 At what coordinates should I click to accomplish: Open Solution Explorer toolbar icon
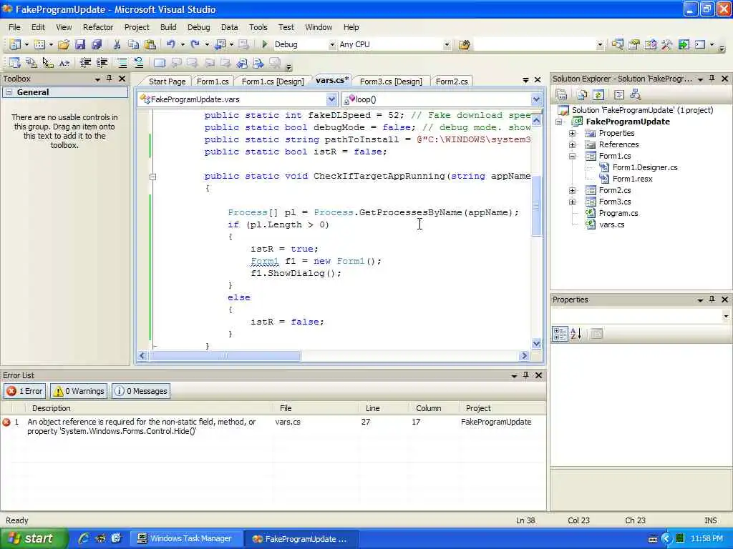coord(618,44)
